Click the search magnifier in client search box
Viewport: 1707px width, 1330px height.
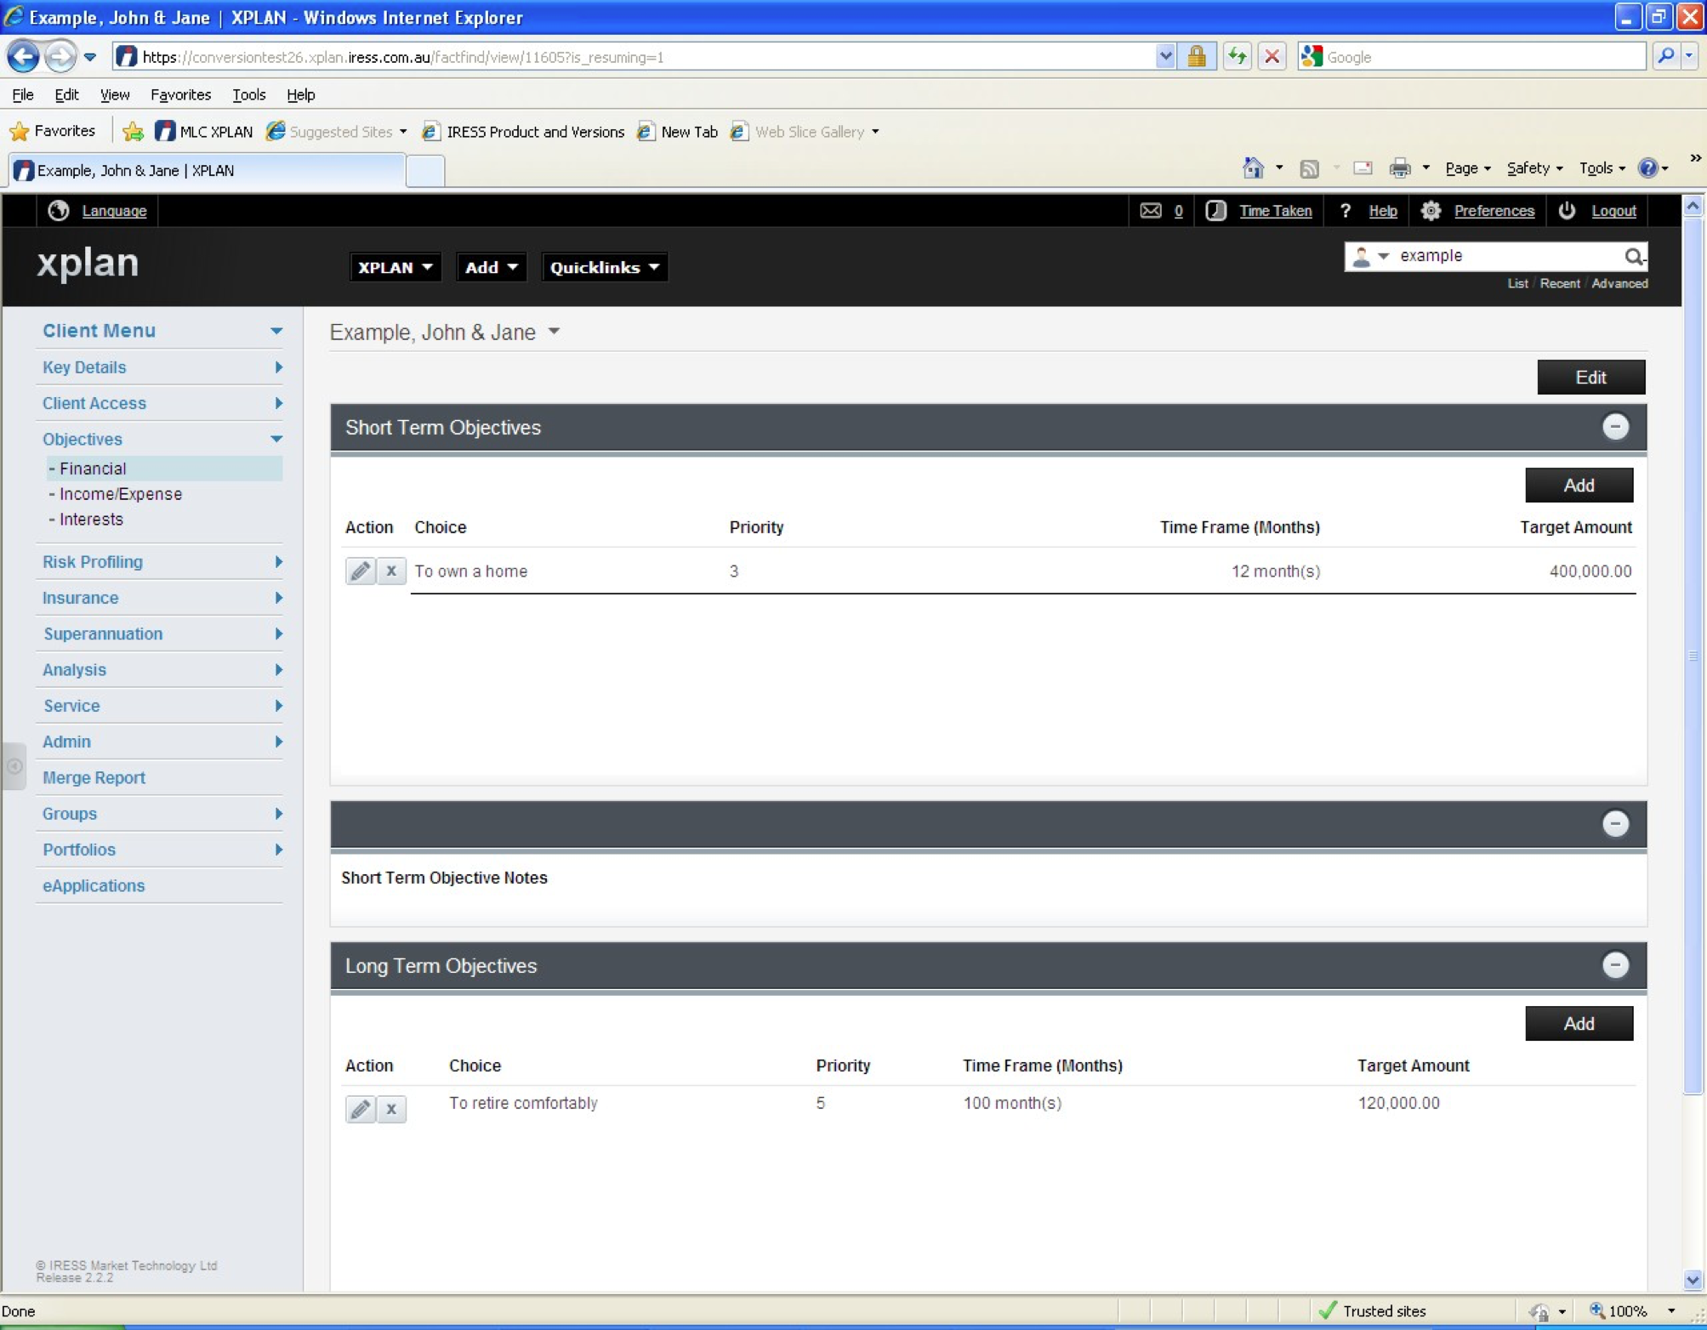click(1632, 256)
